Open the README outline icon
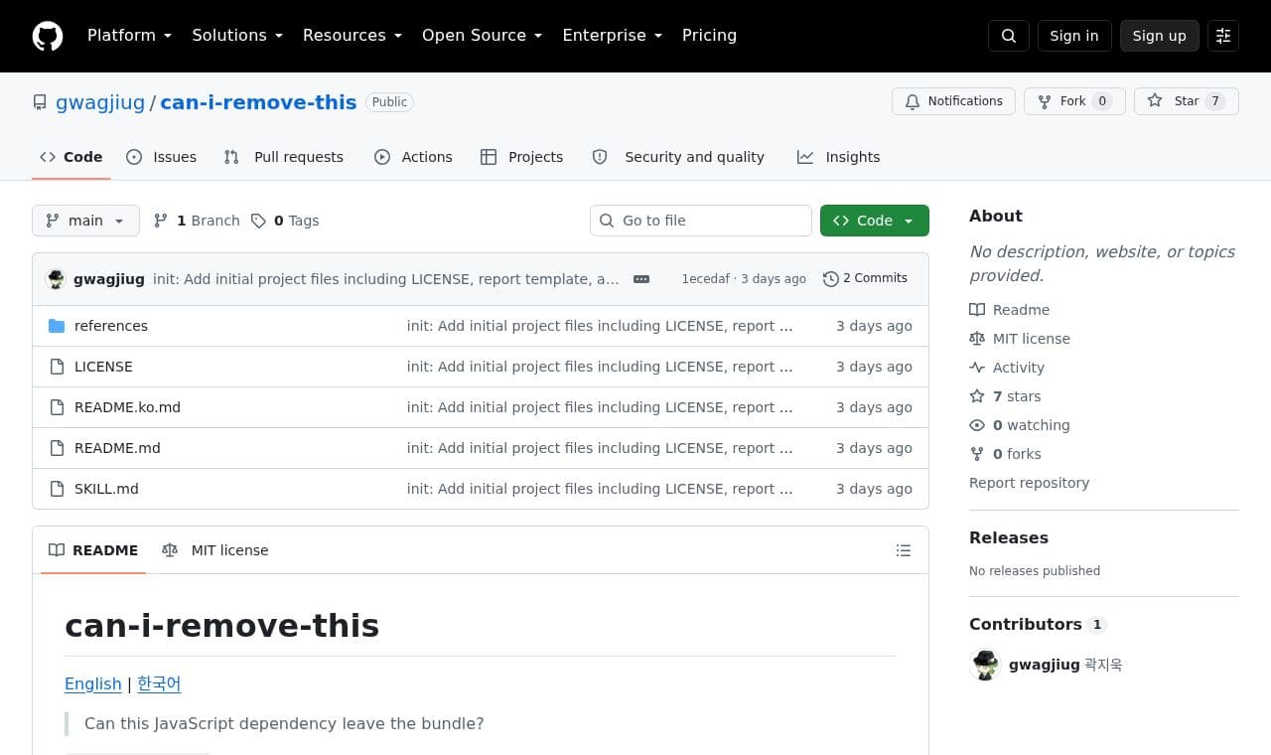This screenshot has width=1271, height=755. pos(903,550)
